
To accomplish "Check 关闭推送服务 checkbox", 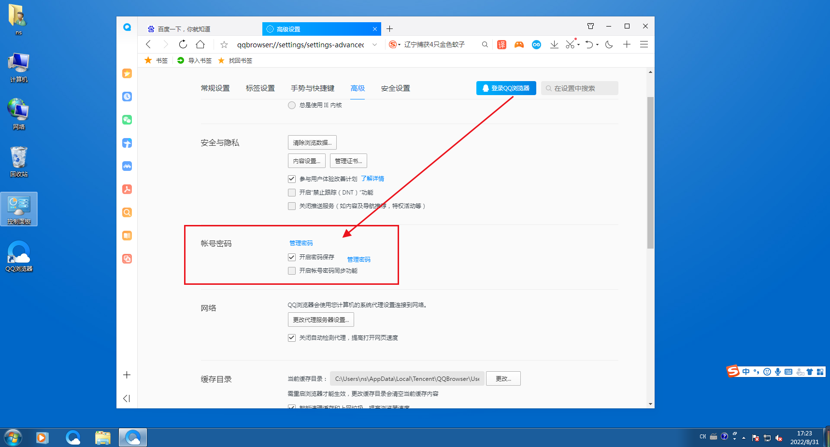I will point(292,206).
